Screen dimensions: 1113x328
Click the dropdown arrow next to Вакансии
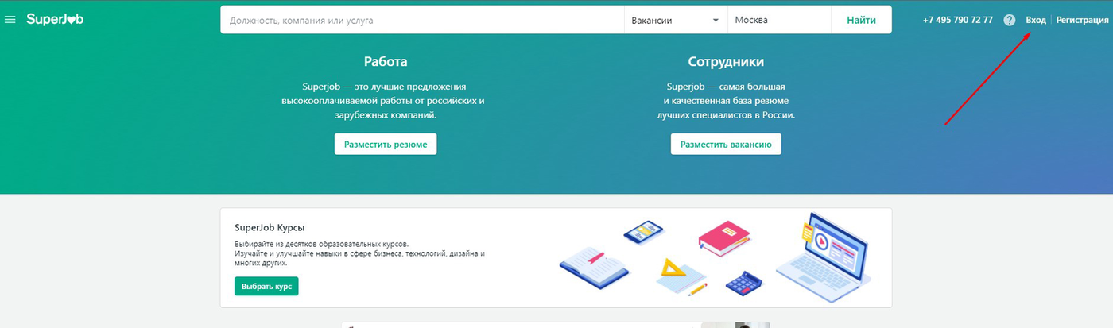click(715, 20)
